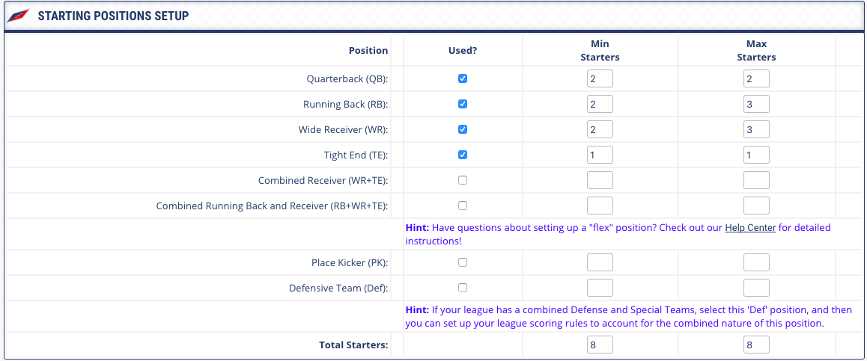The width and height of the screenshot is (867, 361).
Task: Click Combined Receiver Min Starters empty field
Action: point(600,180)
